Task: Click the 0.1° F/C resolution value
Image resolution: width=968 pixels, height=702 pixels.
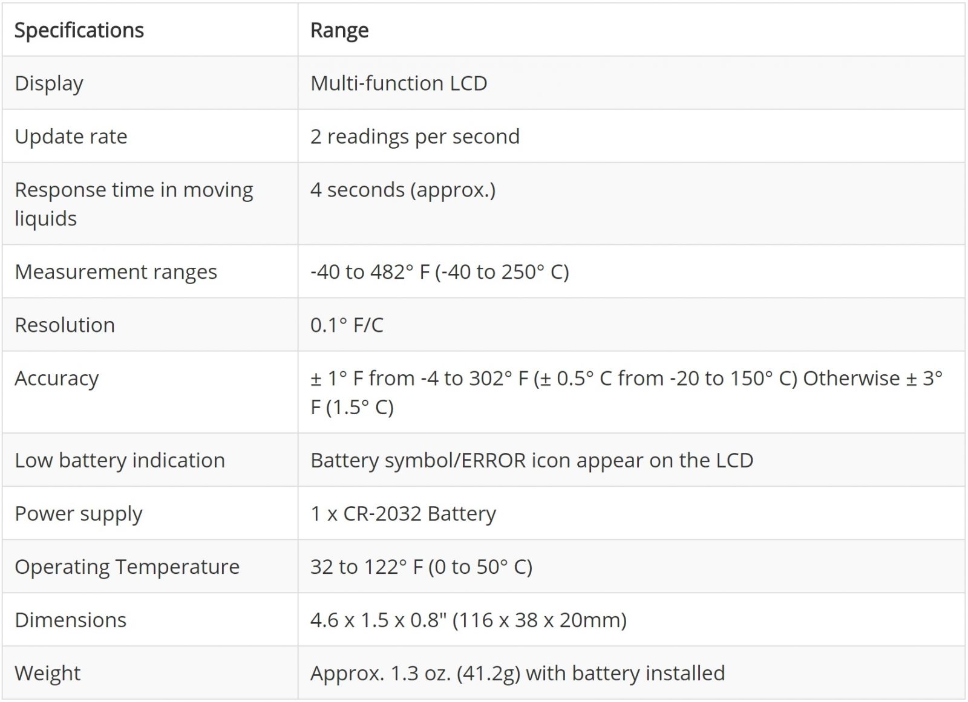Action: click(x=347, y=325)
